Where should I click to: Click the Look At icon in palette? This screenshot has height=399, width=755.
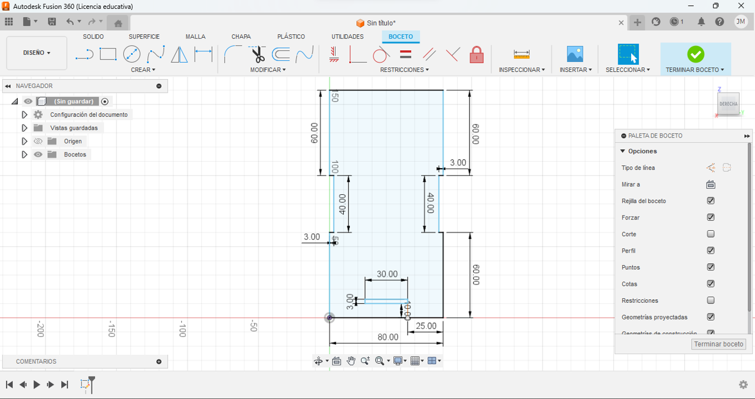point(711,184)
